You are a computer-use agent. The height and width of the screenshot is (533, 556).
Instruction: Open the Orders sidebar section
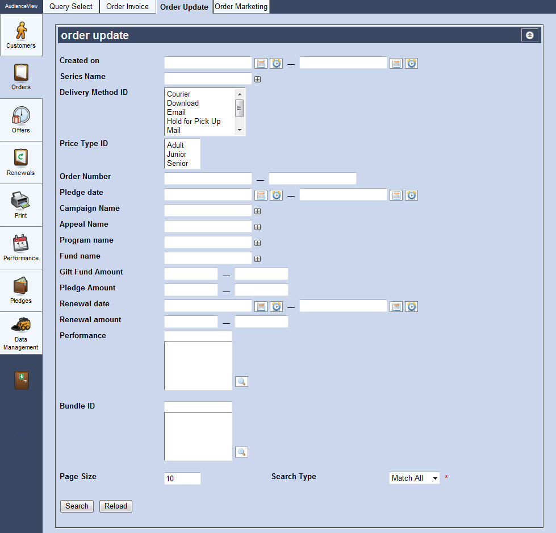[21, 77]
